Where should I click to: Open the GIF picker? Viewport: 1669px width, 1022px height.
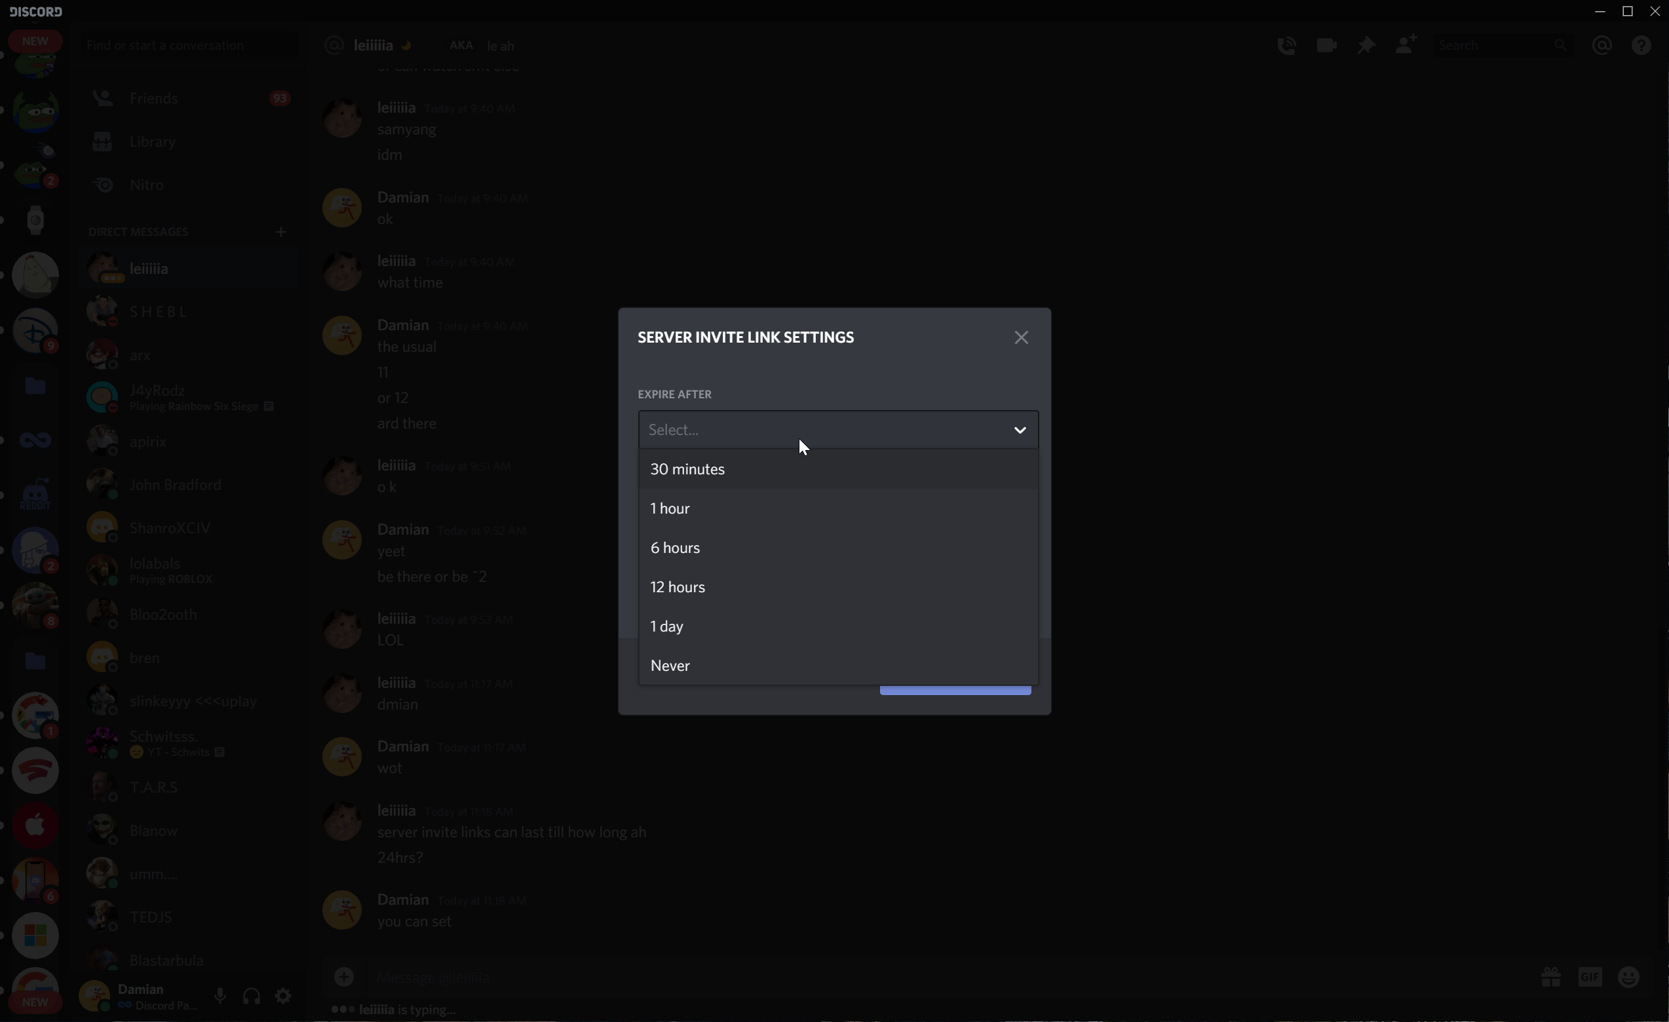tap(1590, 977)
